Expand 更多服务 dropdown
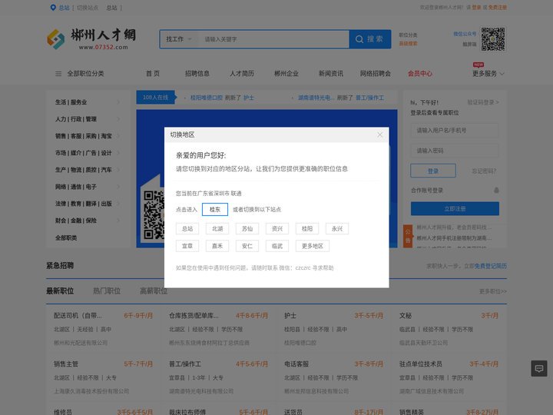Viewport: 553px width, 415px height. click(488, 74)
